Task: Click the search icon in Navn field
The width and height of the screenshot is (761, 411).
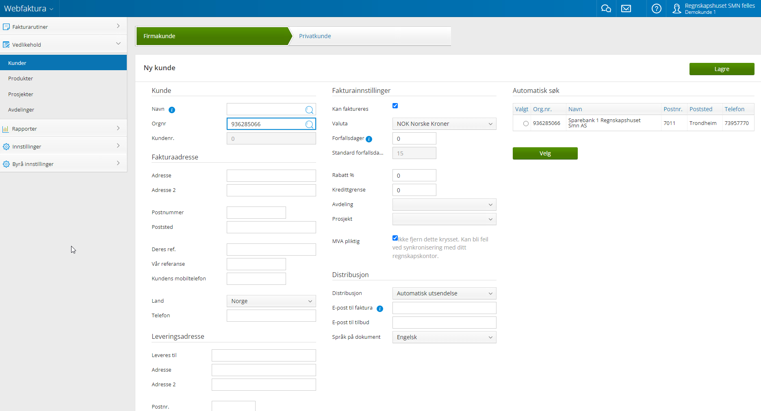Action: 309,110
